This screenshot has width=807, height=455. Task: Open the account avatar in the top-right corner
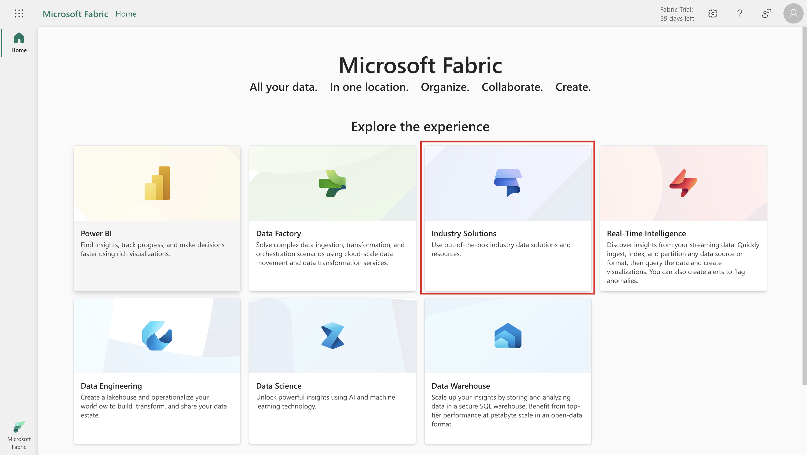(x=793, y=13)
